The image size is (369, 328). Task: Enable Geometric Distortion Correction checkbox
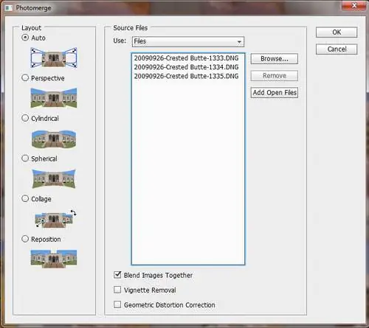coord(117,304)
